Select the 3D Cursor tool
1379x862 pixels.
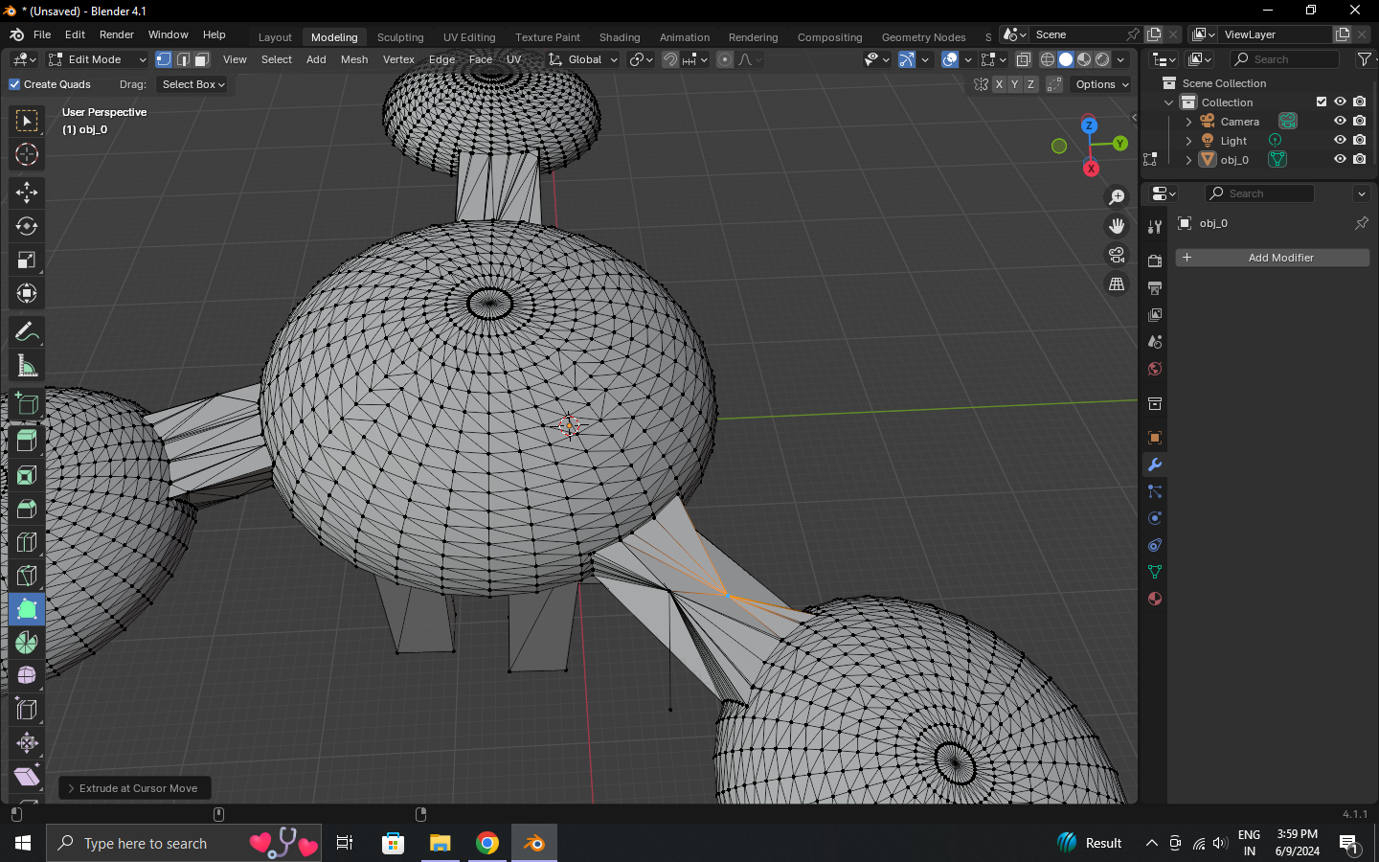tap(27, 154)
